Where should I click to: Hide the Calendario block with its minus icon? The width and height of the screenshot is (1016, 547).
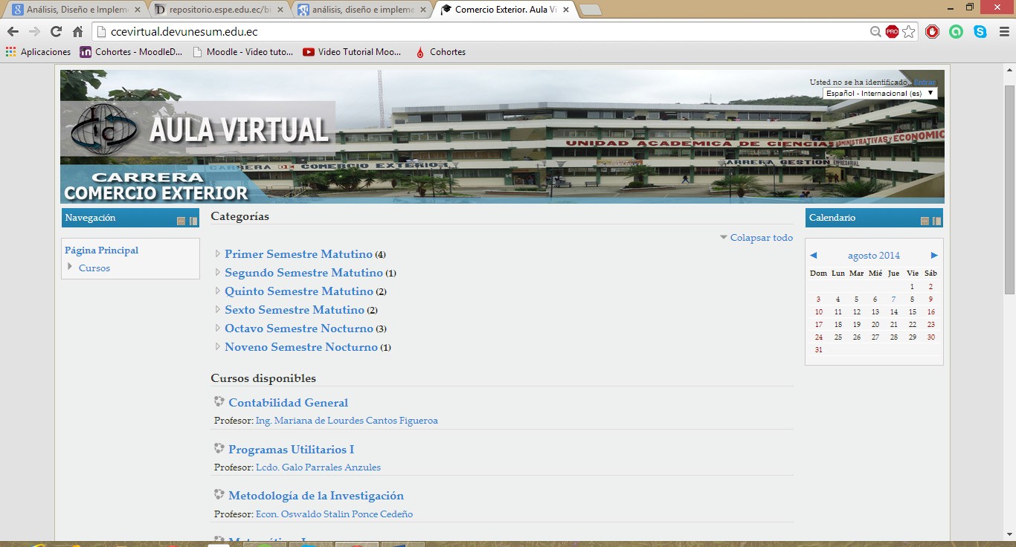click(925, 221)
